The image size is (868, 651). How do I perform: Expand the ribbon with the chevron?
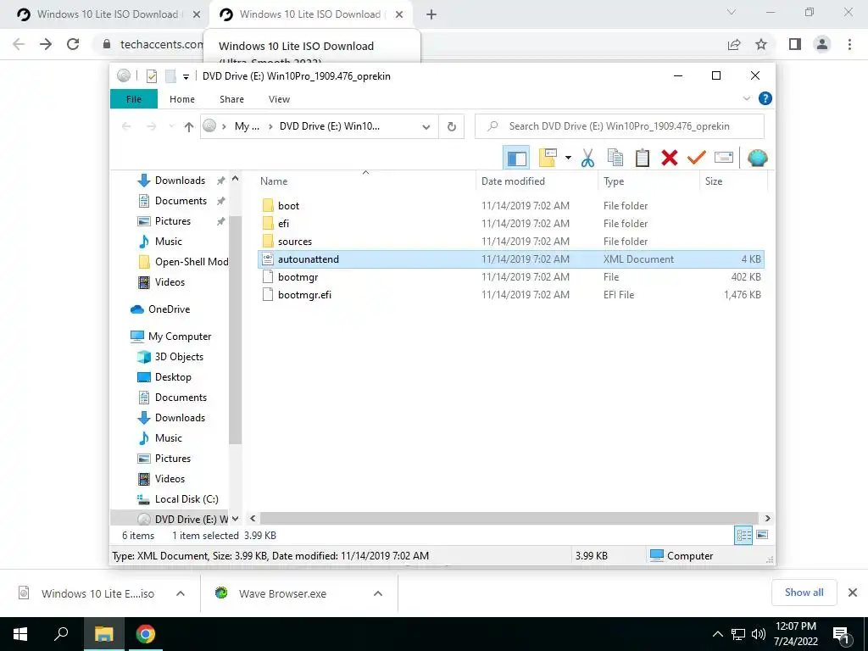point(746,98)
